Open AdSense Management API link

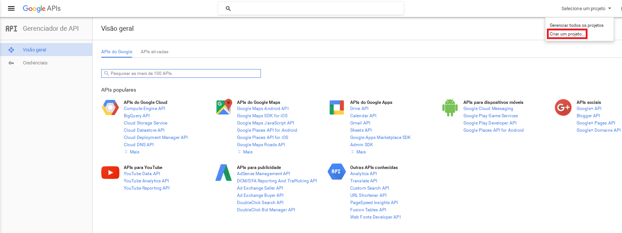[x=263, y=174]
